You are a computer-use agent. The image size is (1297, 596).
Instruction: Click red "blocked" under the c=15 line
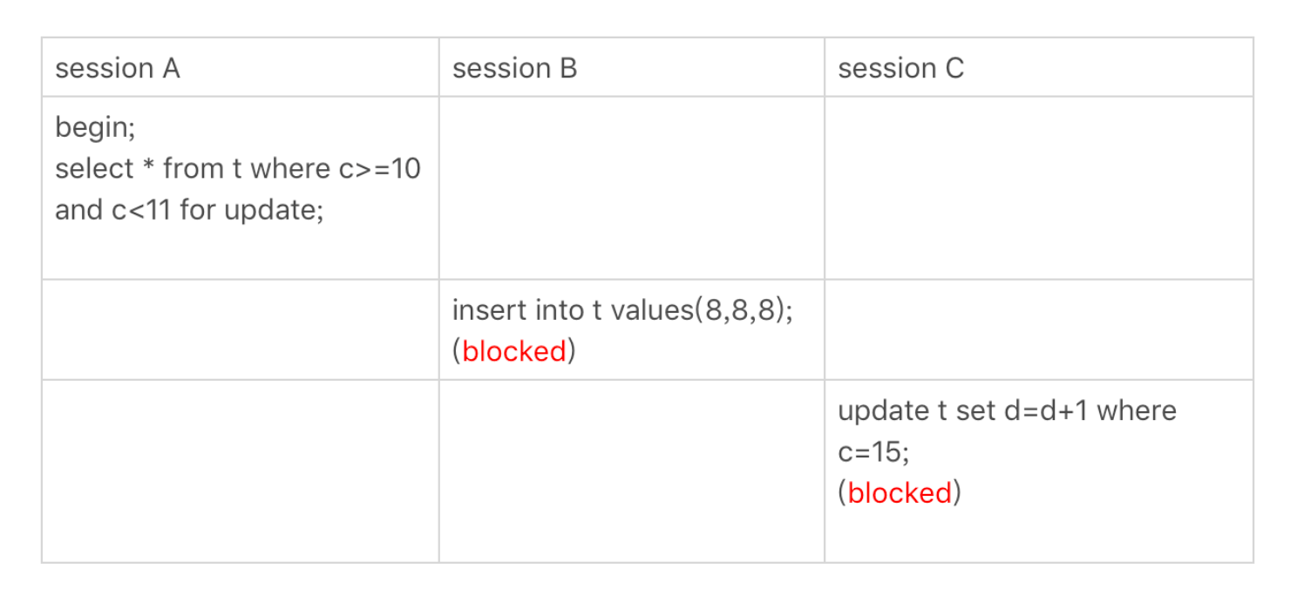[x=900, y=492]
